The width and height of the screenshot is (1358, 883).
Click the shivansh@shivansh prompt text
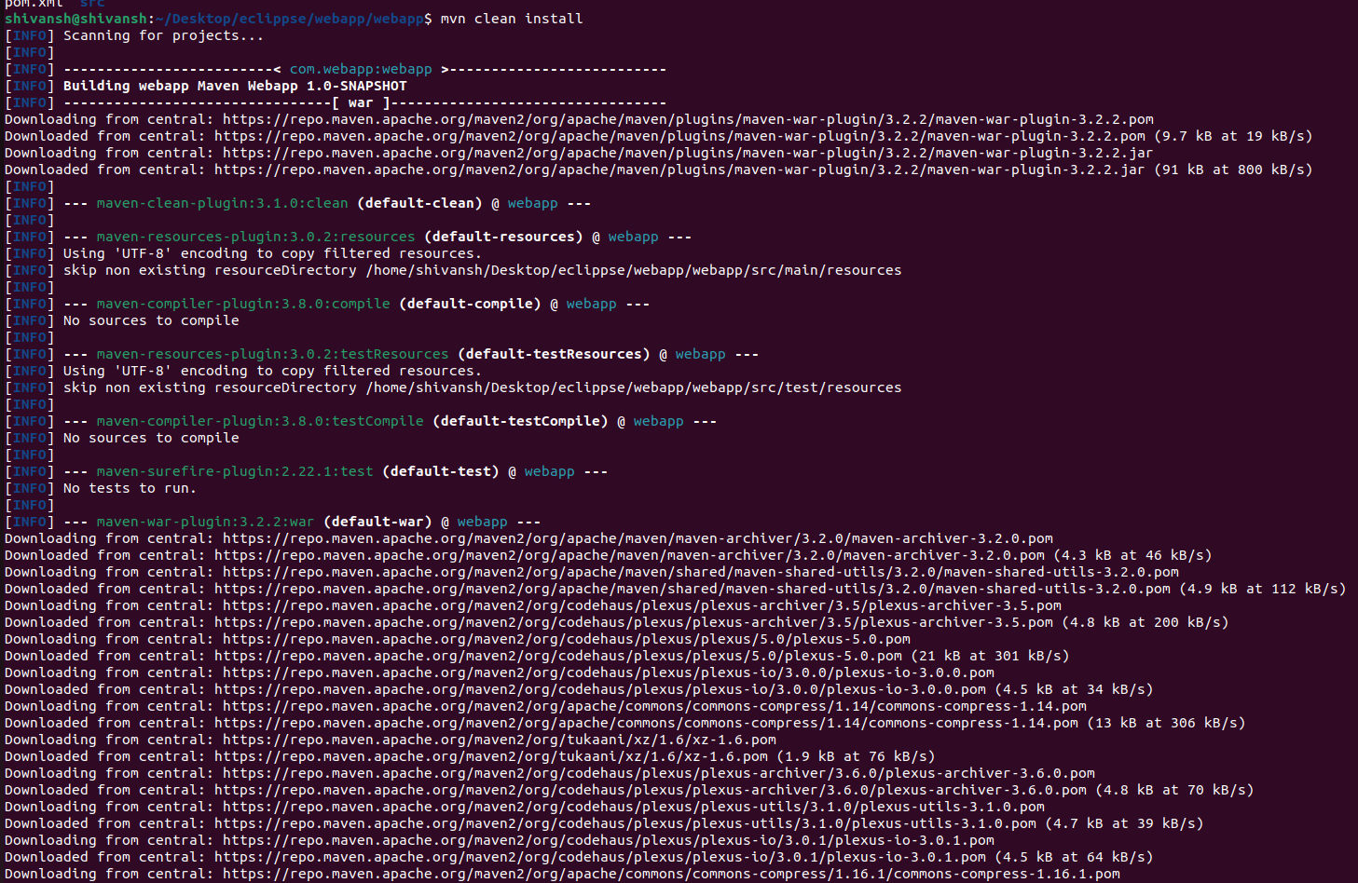click(x=75, y=19)
